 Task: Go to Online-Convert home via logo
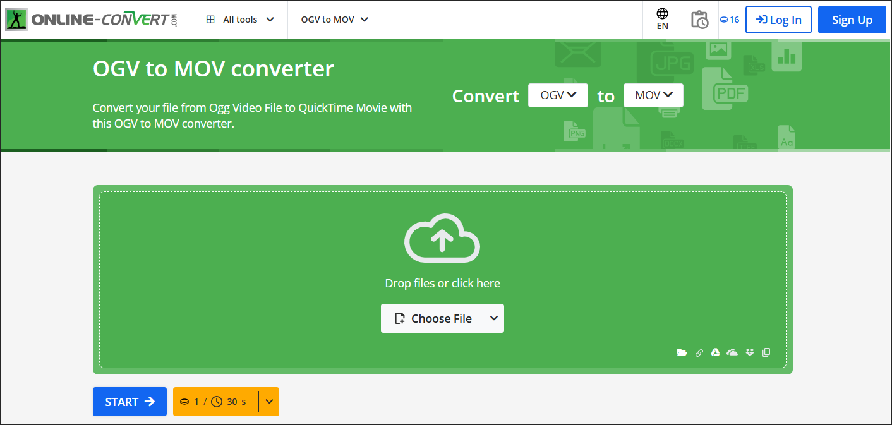[92, 20]
